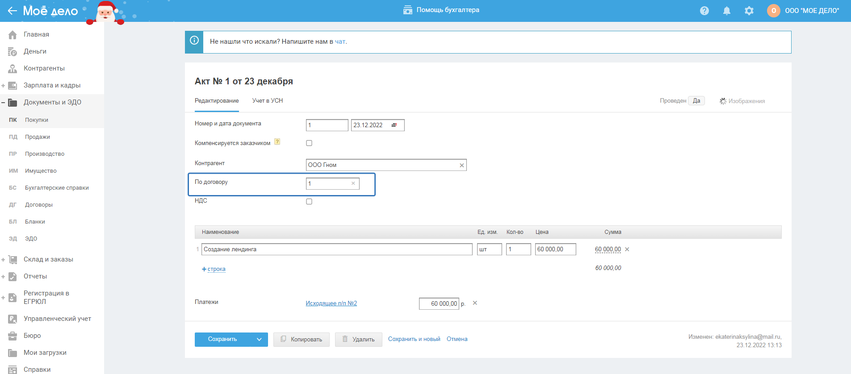The width and height of the screenshot is (851, 374).
Task: Open Договоры in the sidebar
Action: point(39,205)
